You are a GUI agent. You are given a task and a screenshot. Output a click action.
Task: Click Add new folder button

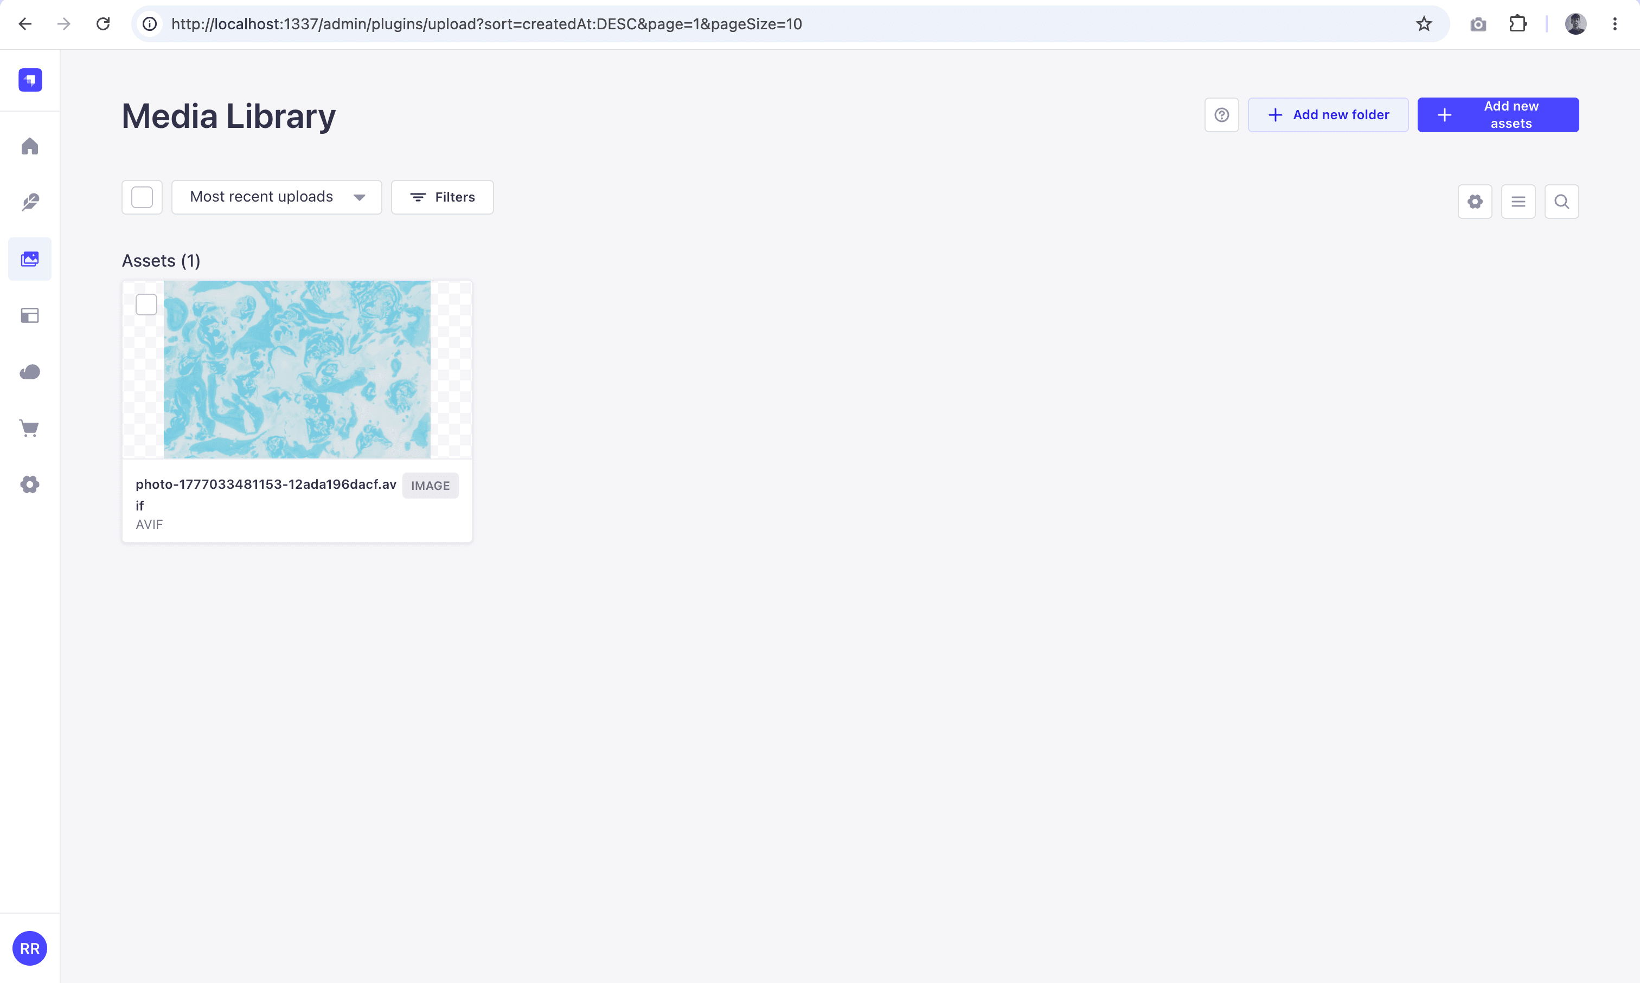pyautogui.click(x=1328, y=114)
